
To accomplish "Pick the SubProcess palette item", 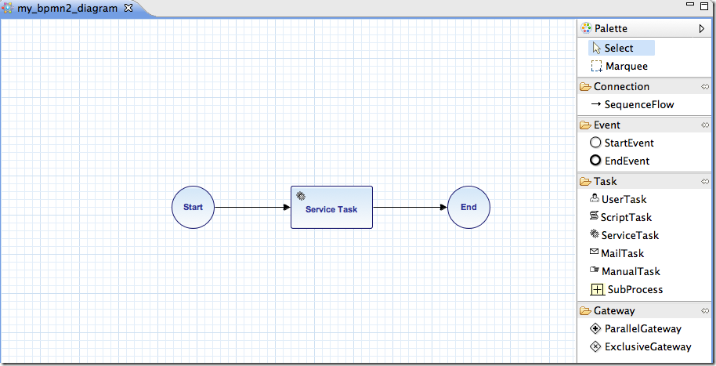I will pos(627,289).
